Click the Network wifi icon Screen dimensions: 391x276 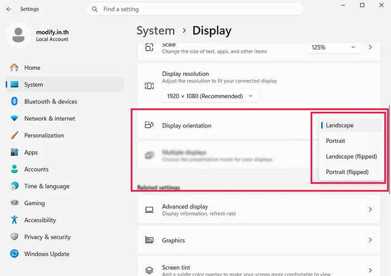click(14, 118)
